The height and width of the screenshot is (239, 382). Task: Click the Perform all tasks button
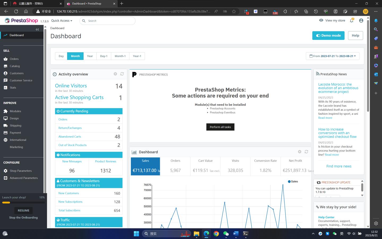220,127
